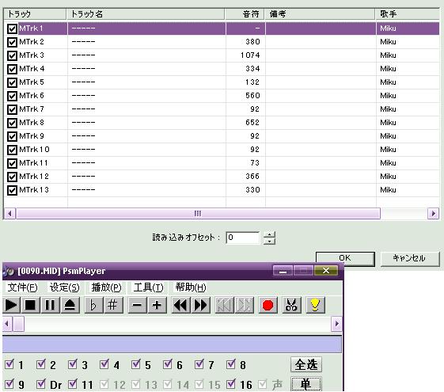The image size is (444, 392).
Task: Increase the 読み込みオフセット value with up arrow
Action: point(270,234)
